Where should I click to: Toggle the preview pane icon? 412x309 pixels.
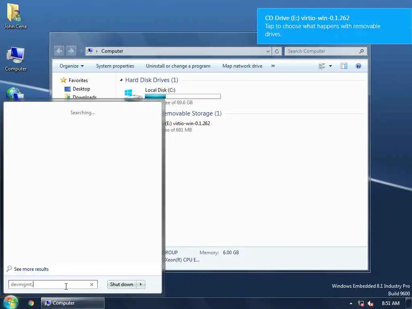[x=344, y=66]
